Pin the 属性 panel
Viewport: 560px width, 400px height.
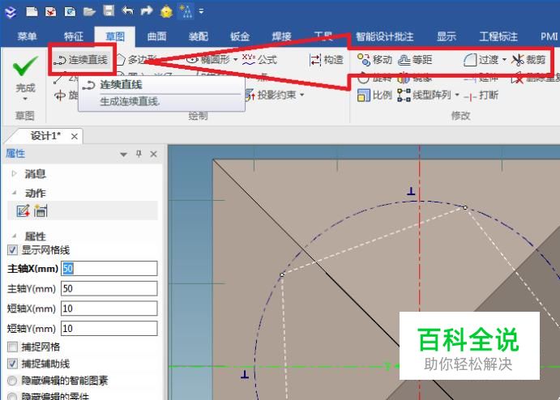[139, 154]
